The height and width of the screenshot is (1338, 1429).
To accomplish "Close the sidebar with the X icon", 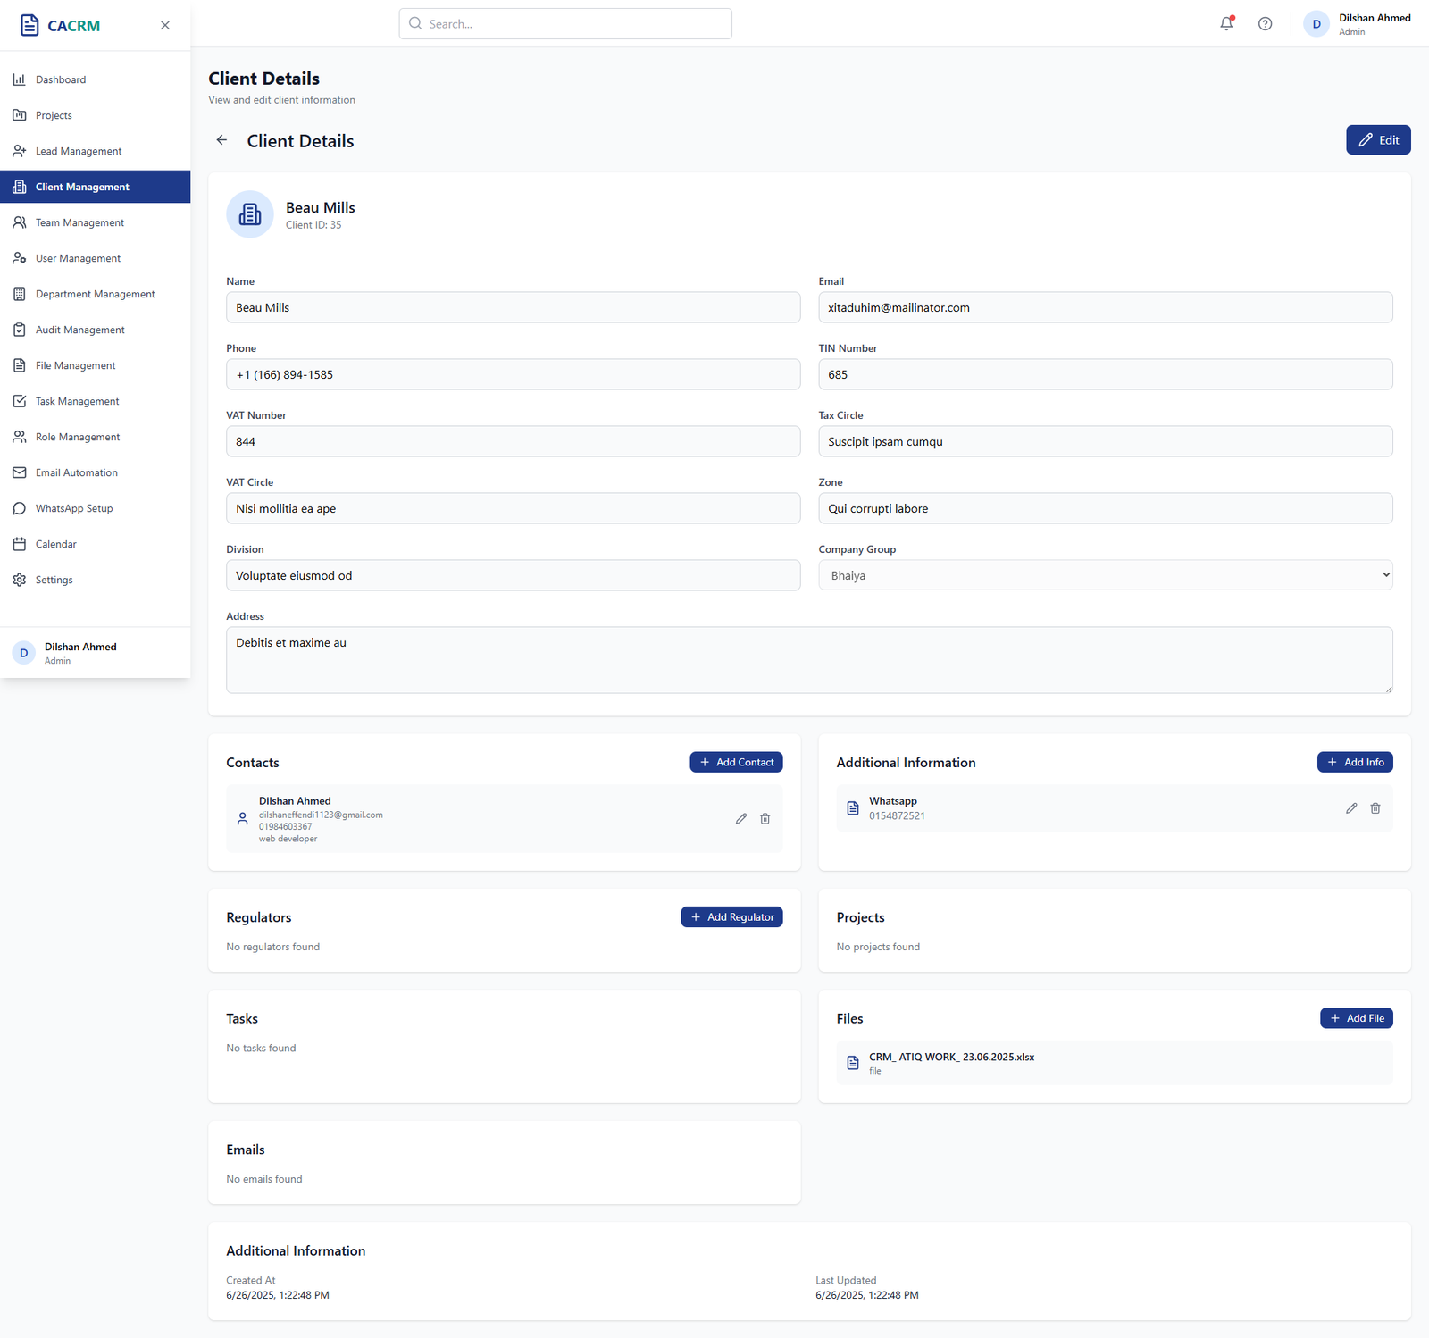I will pos(165,25).
